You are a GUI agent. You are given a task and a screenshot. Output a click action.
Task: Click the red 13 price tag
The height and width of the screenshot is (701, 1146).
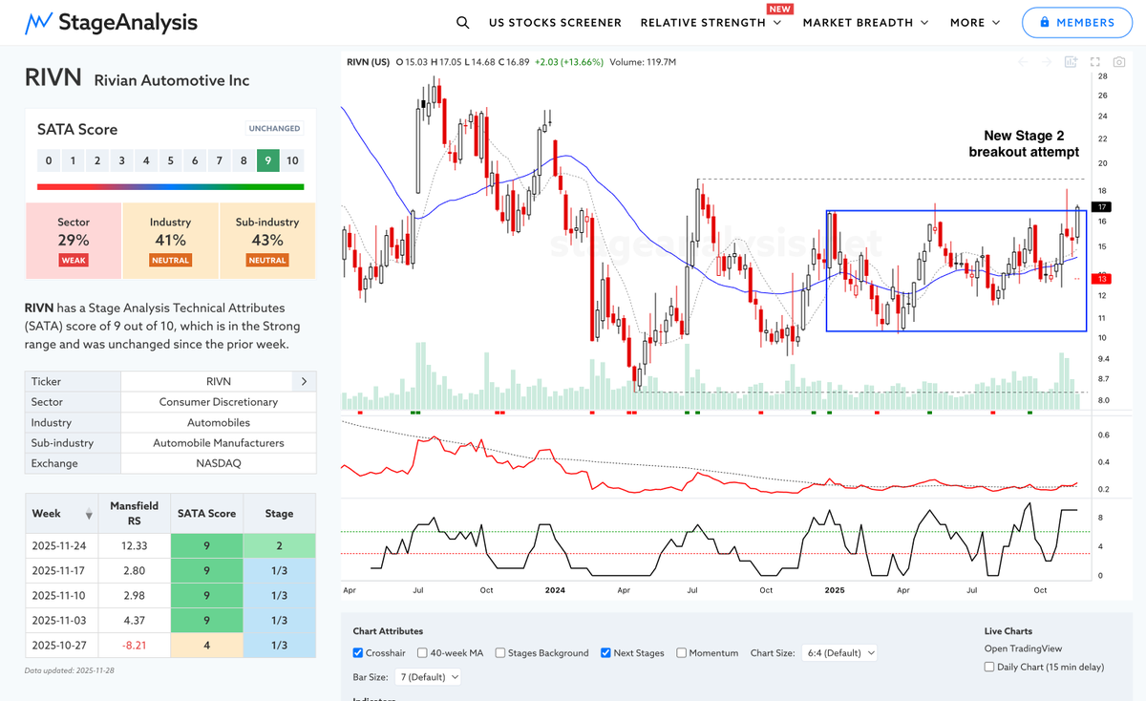tap(1102, 279)
